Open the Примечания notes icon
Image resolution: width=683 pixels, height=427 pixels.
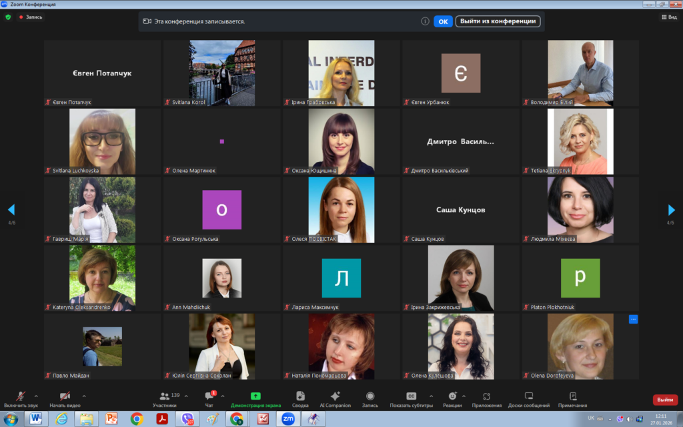point(573,398)
